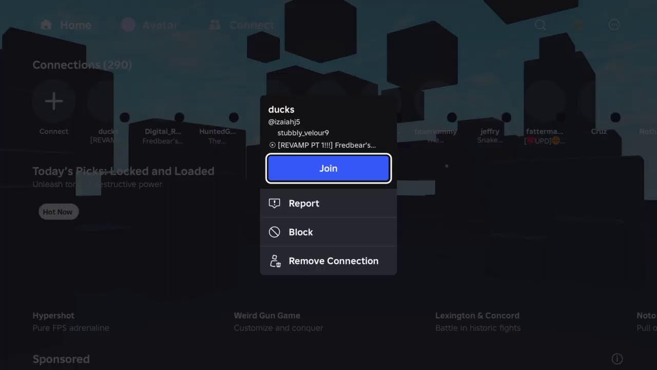Click the Block circle-slash icon

[275, 232]
